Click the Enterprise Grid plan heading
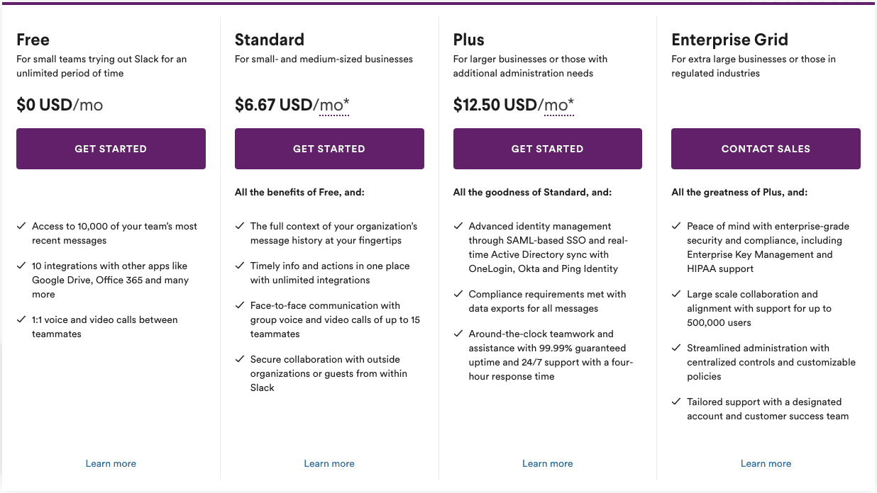Image resolution: width=877 pixels, height=493 pixels. (729, 40)
